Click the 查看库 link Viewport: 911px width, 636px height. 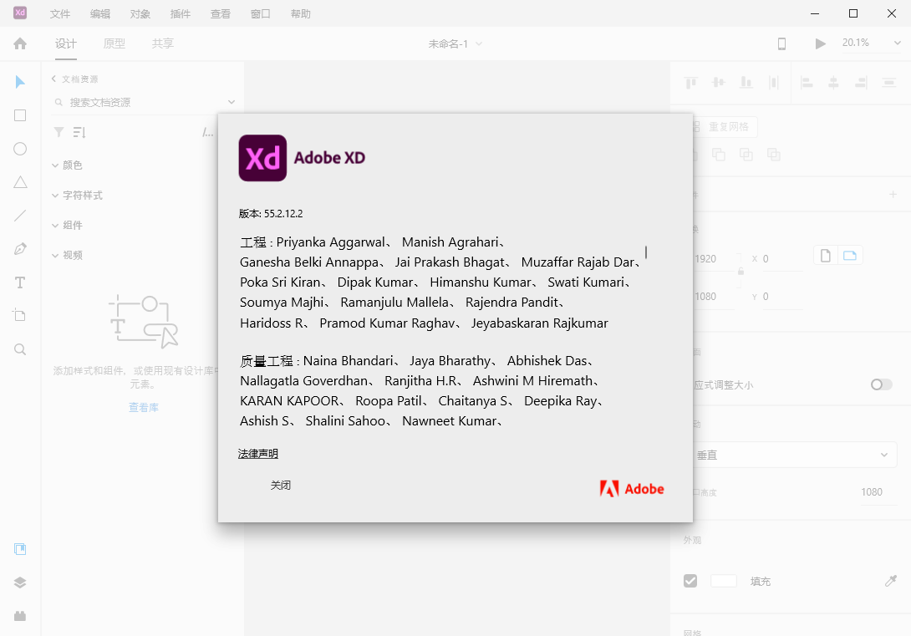144,408
